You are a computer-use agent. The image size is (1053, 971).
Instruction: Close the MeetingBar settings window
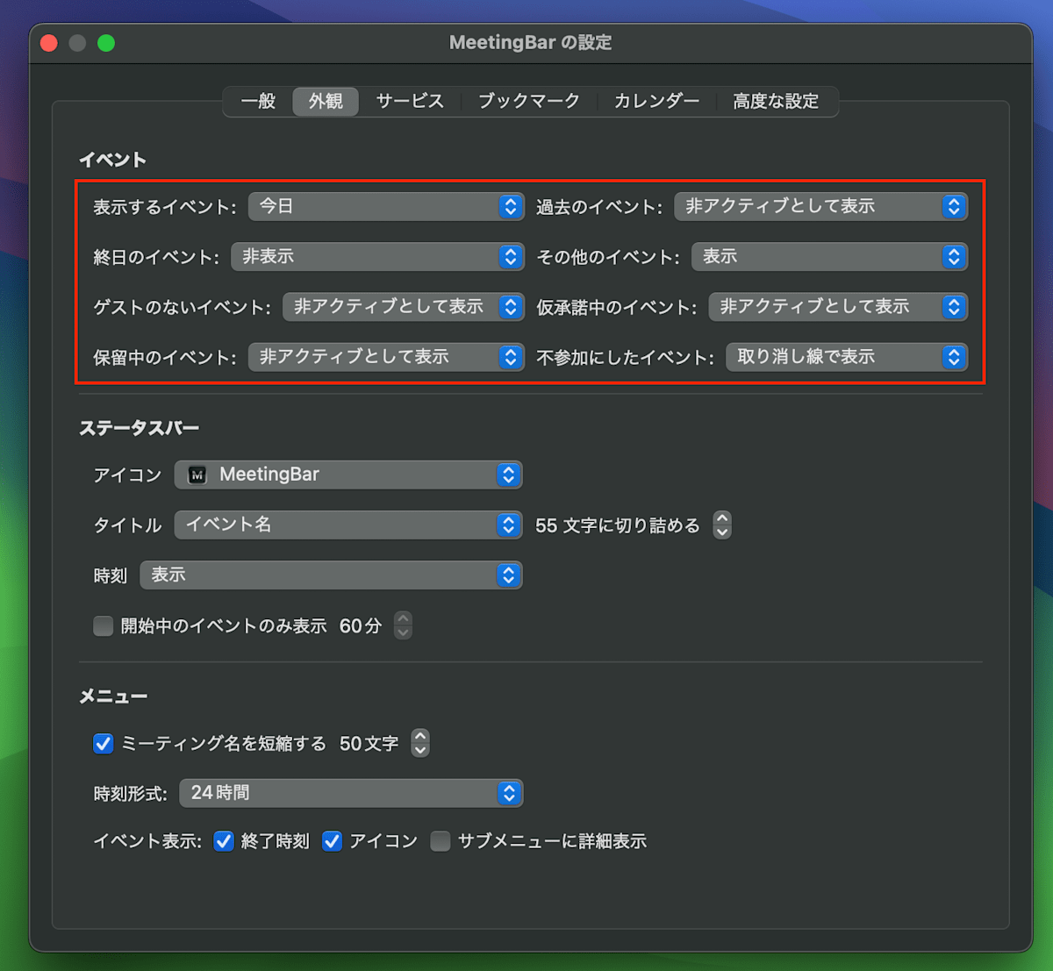pos(49,43)
